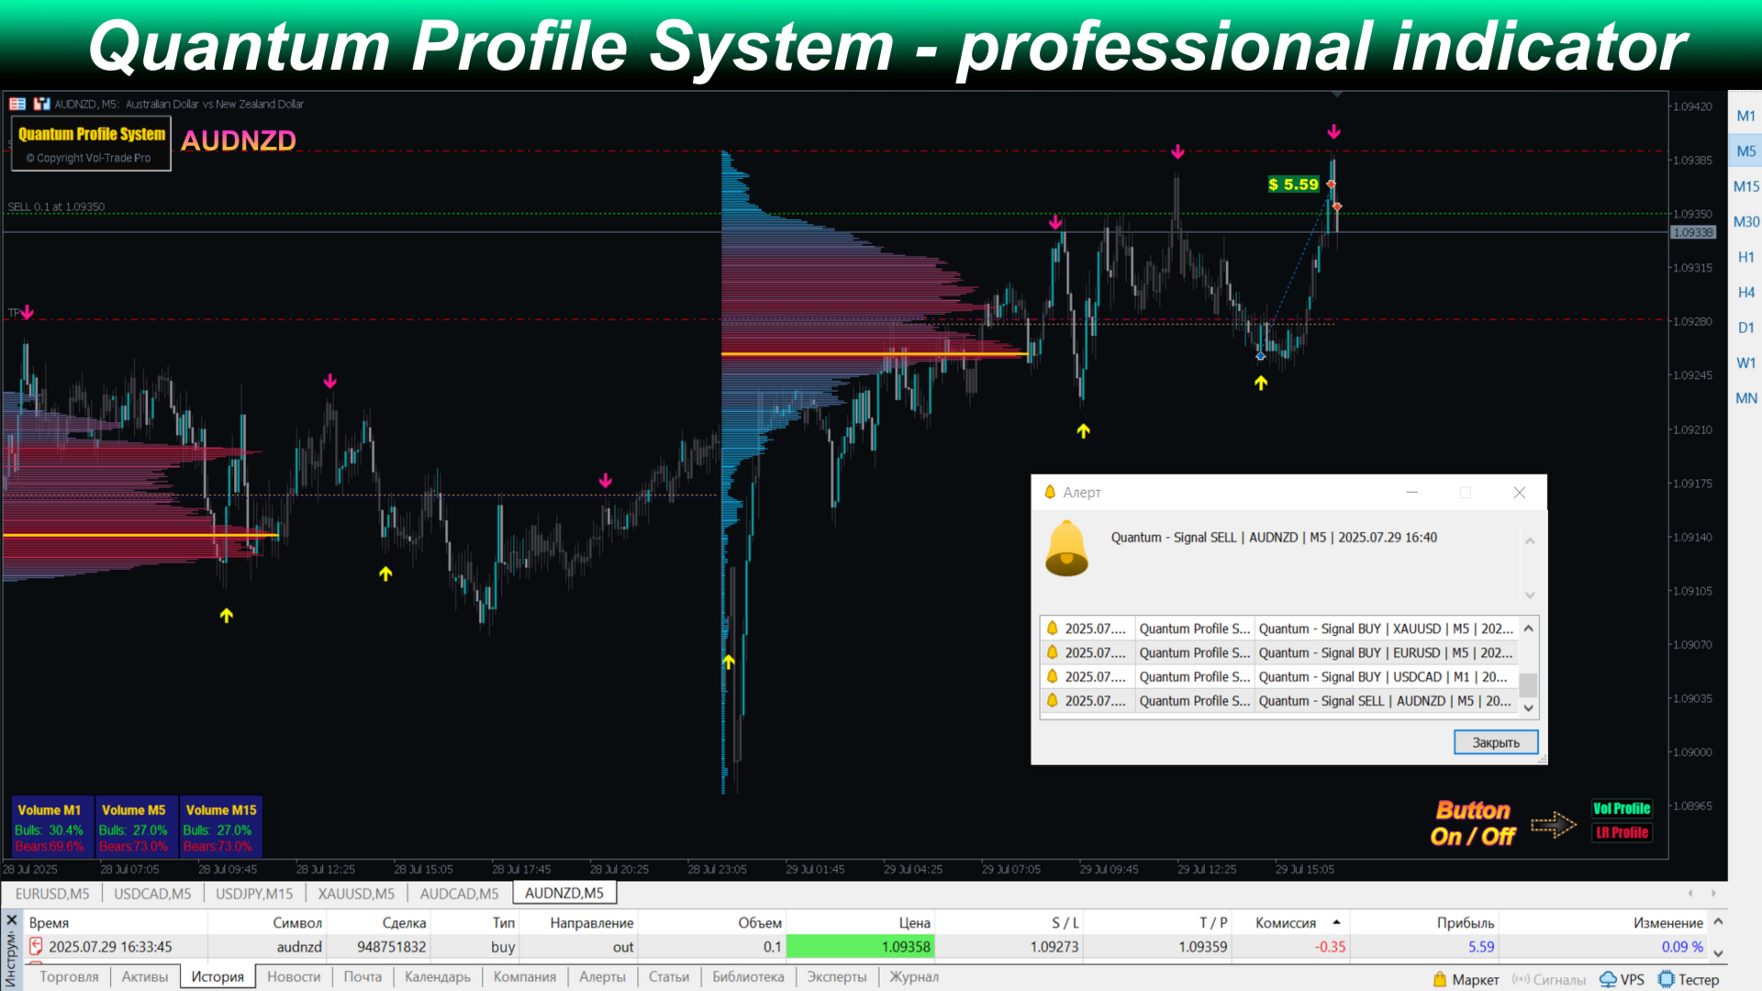Image resolution: width=1762 pixels, height=991 pixels.
Task: Select the AUDNZD,M5 chart tab
Action: [x=564, y=893]
